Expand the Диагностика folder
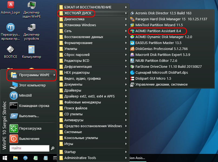Image resolution: width=218 pixels, height=162 pixels. pyautogui.click(x=93, y=19)
